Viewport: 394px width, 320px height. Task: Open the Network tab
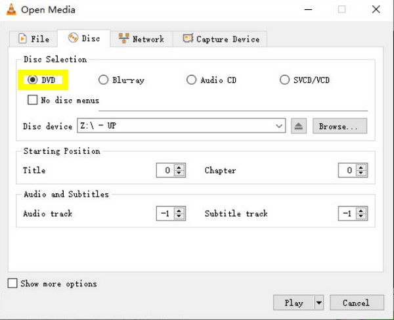[x=141, y=39]
